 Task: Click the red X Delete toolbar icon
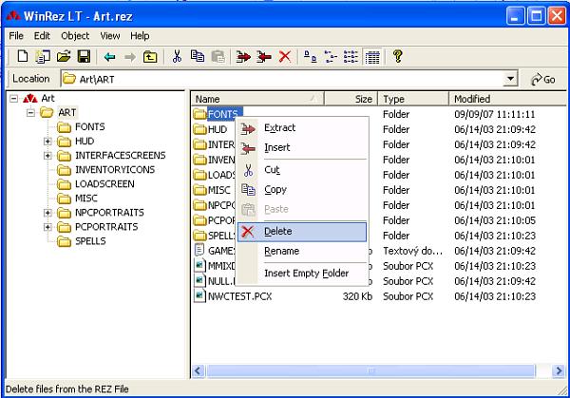pyautogui.click(x=285, y=57)
